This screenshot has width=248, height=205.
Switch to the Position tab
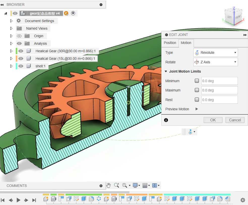coord(170,43)
